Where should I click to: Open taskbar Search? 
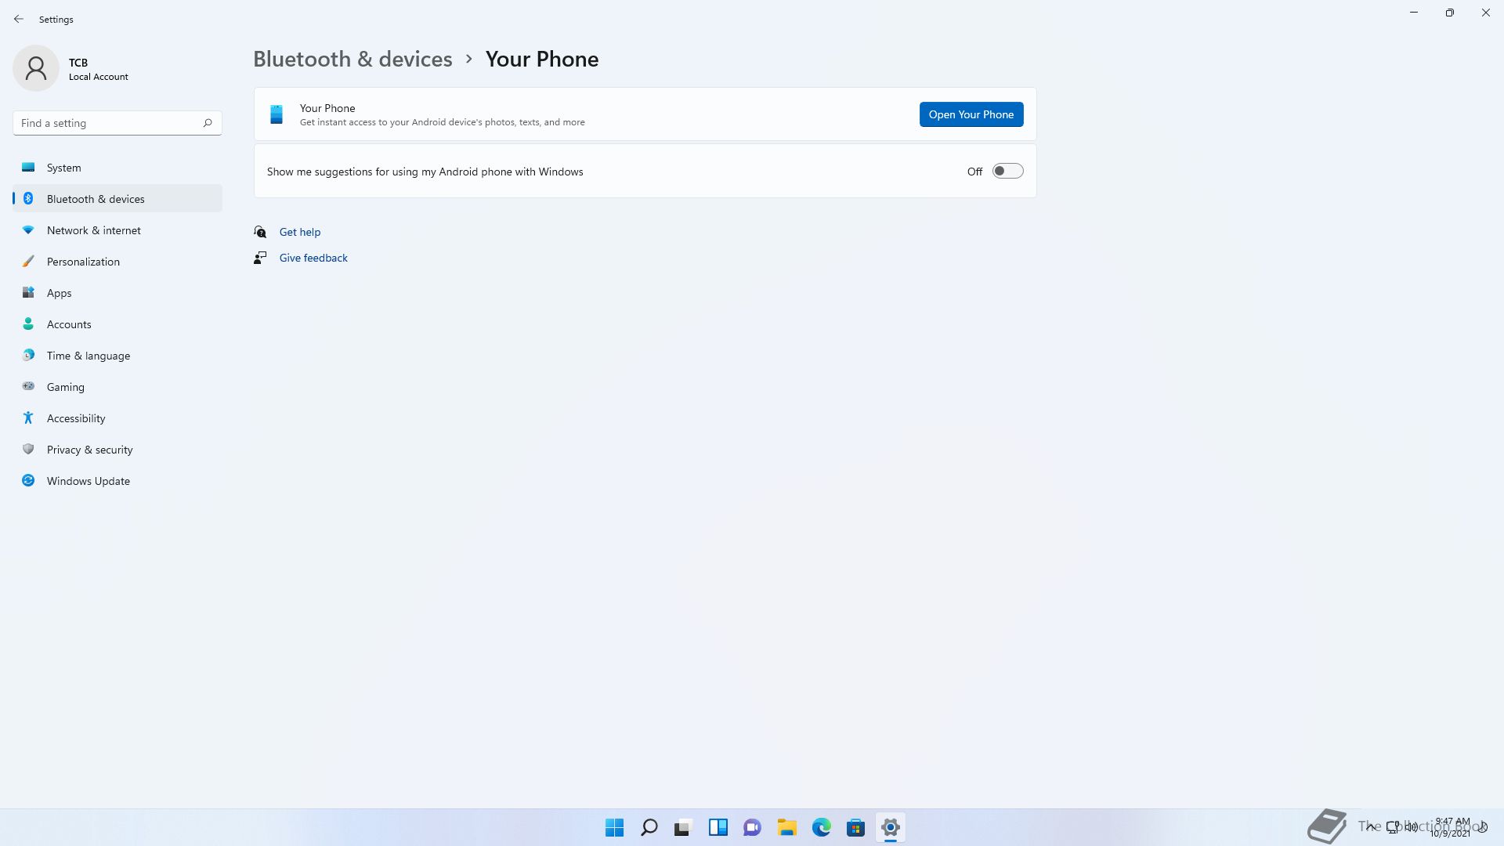(x=649, y=827)
